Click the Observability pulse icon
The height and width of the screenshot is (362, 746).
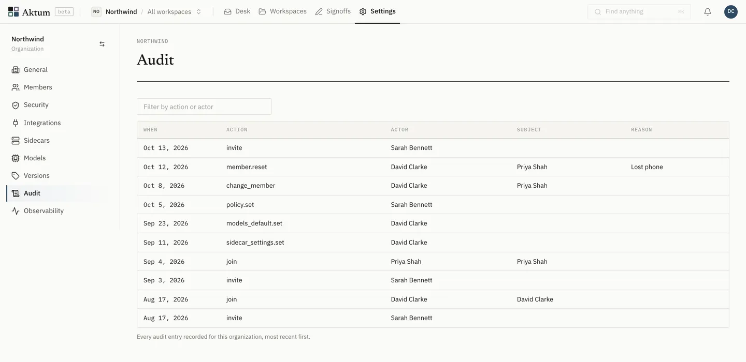coord(16,211)
